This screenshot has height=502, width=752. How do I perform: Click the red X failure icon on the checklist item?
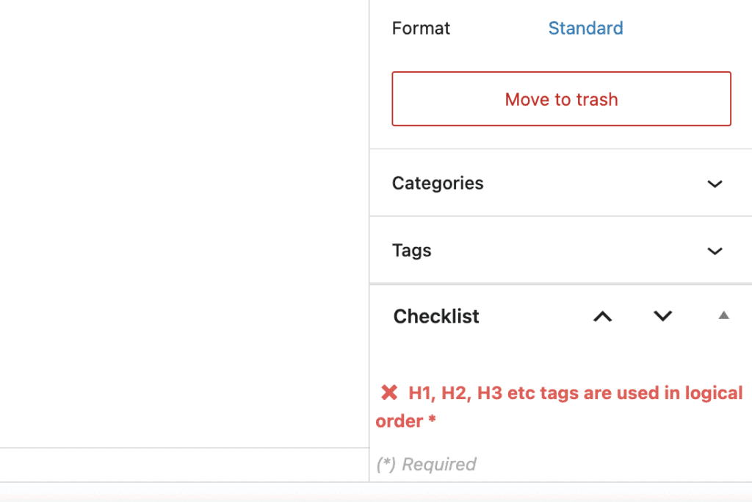coord(390,392)
